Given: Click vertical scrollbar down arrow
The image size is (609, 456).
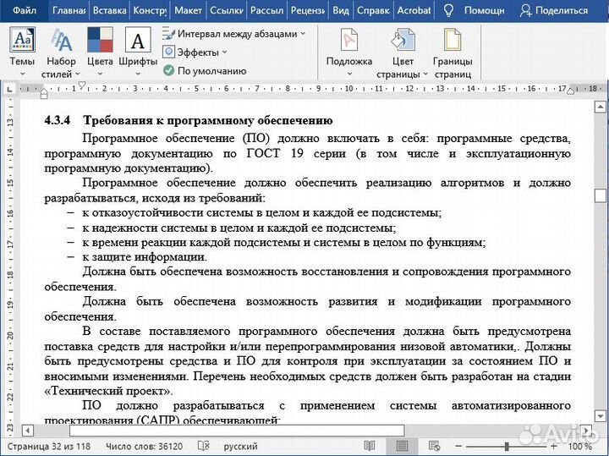Looking at the screenshot, I should tap(601, 415).
